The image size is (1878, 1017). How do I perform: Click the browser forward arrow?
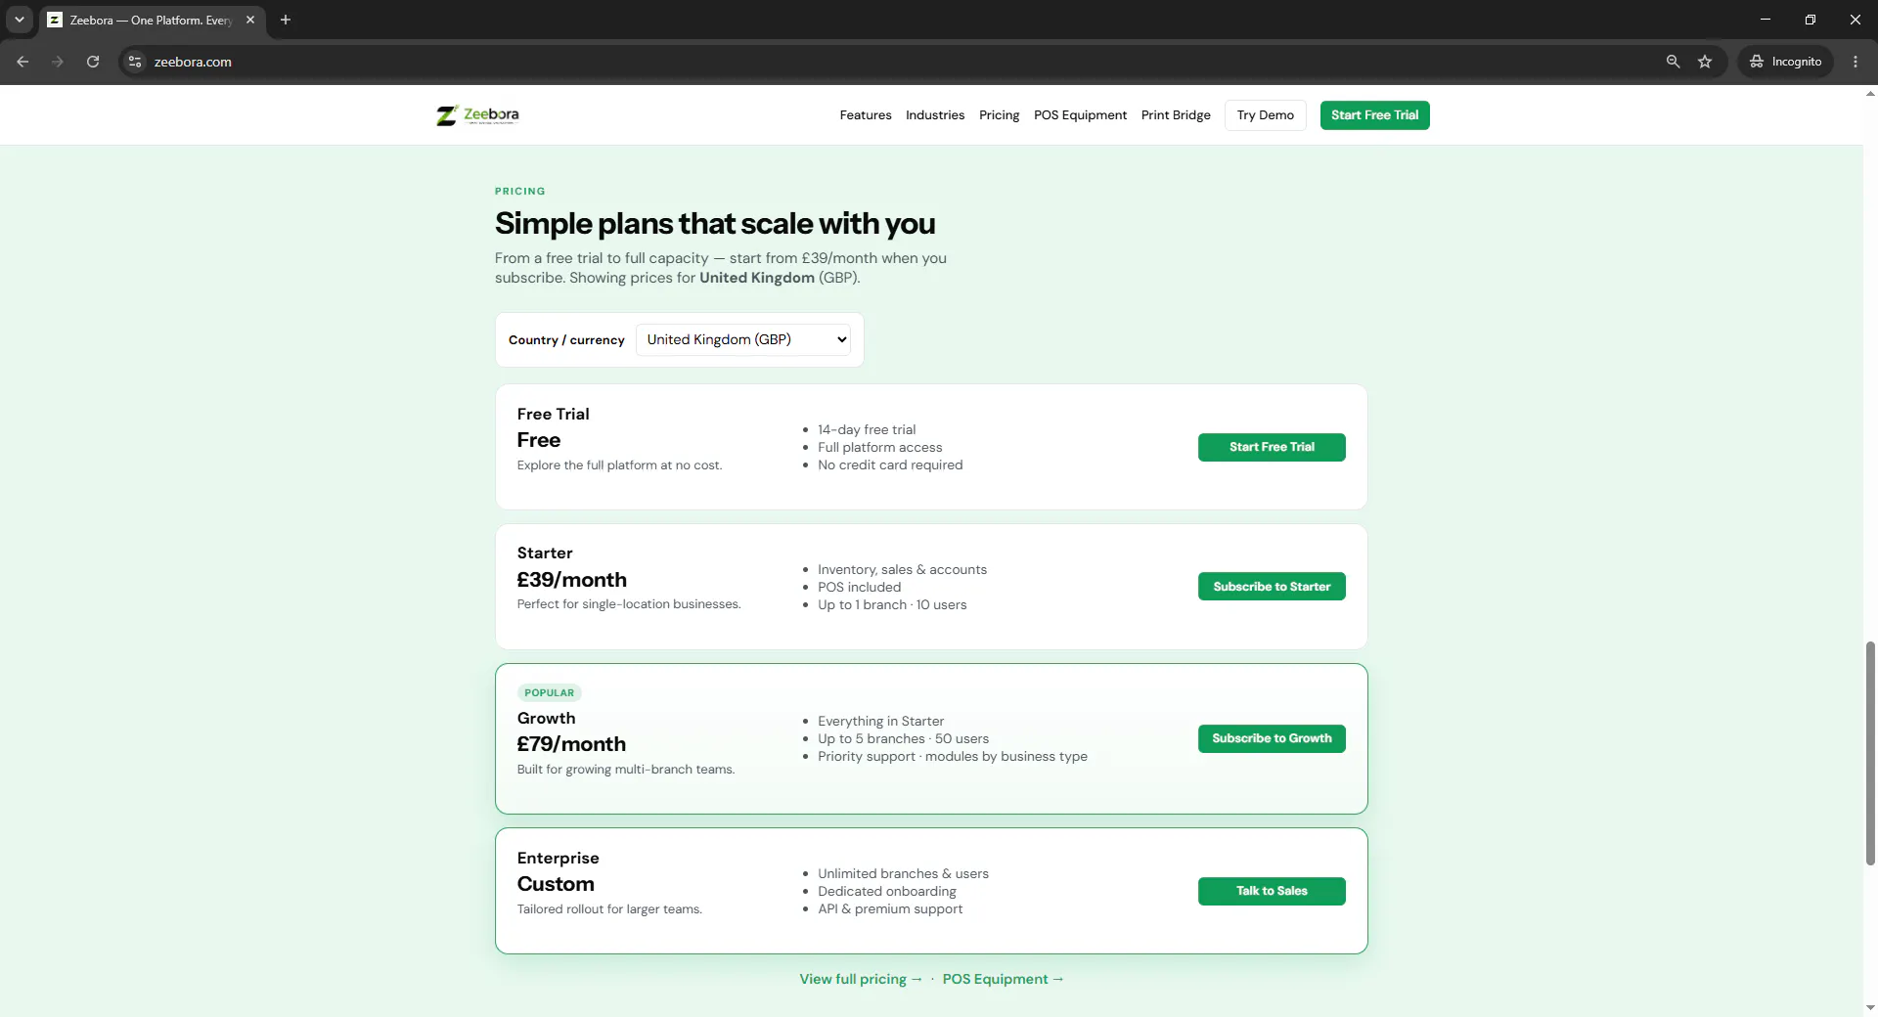(x=58, y=62)
